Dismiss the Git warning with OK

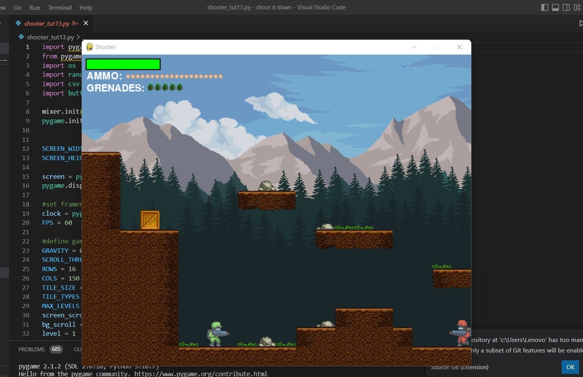click(x=570, y=367)
